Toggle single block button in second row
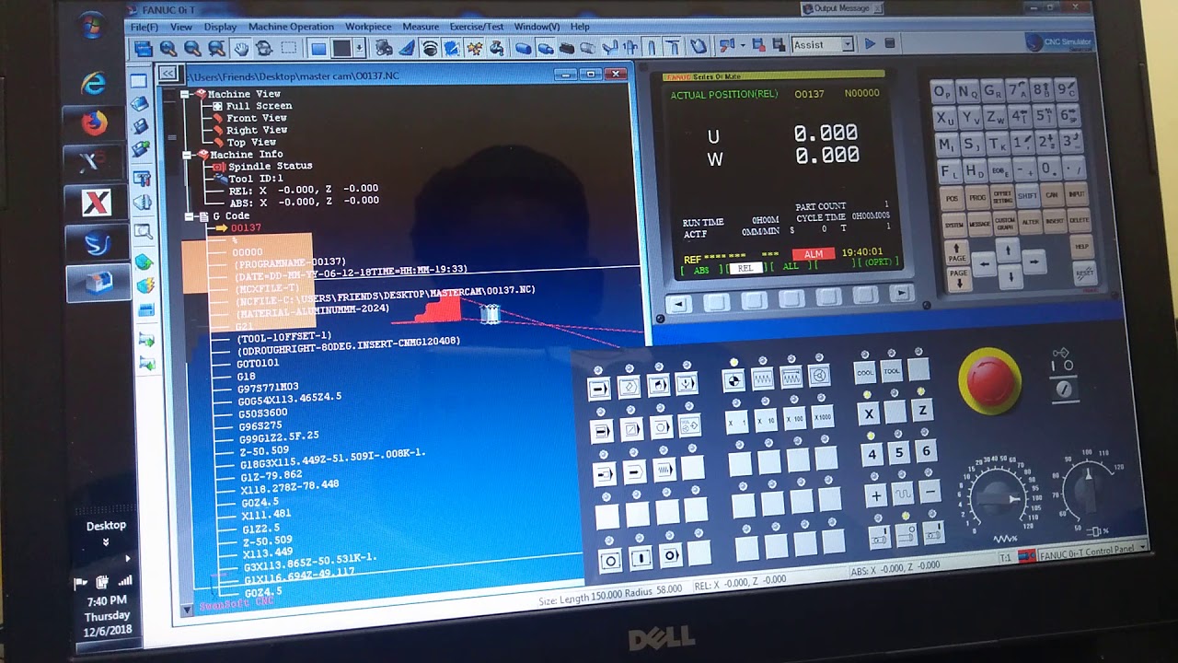The width and height of the screenshot is (1178, 663). click(601, 431)
